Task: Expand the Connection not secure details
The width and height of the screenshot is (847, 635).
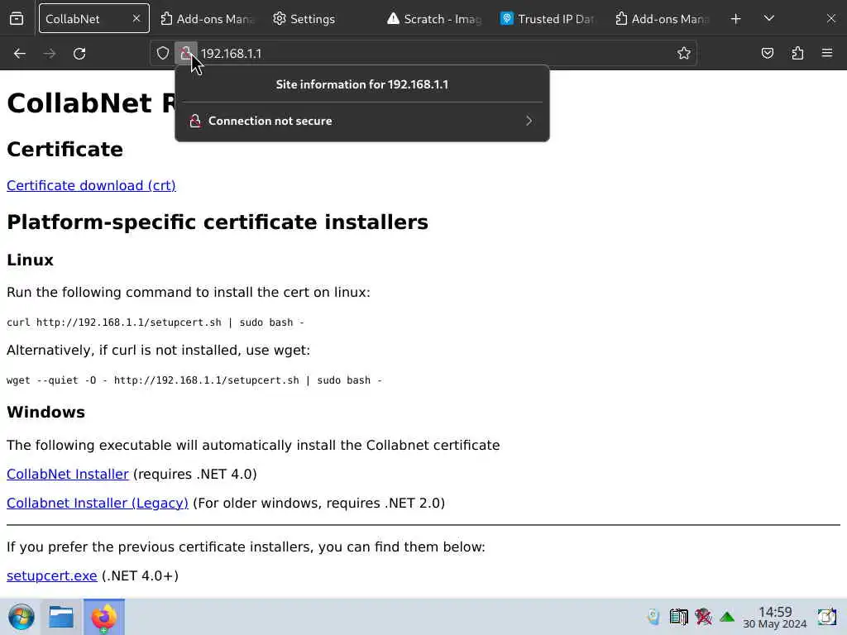Action: (x=362, y=121)
